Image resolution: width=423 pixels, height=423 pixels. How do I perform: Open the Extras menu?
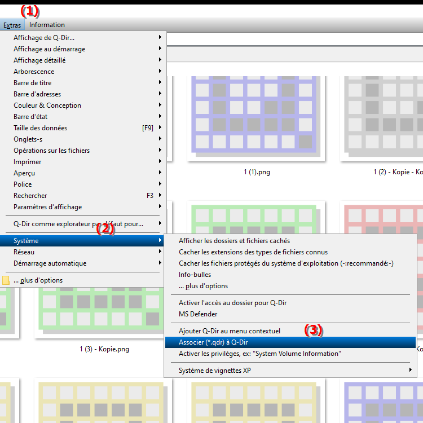[12, 25]
